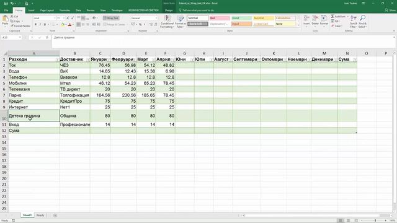Open the File tab
397x223 pixels.
[6, 11]
